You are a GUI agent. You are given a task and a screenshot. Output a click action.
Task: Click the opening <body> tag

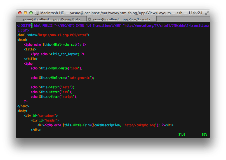pos(22,111)
